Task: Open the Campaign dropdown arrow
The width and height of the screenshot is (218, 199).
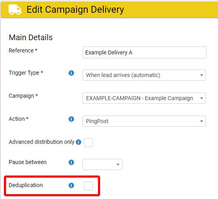Action: [201, 98]
